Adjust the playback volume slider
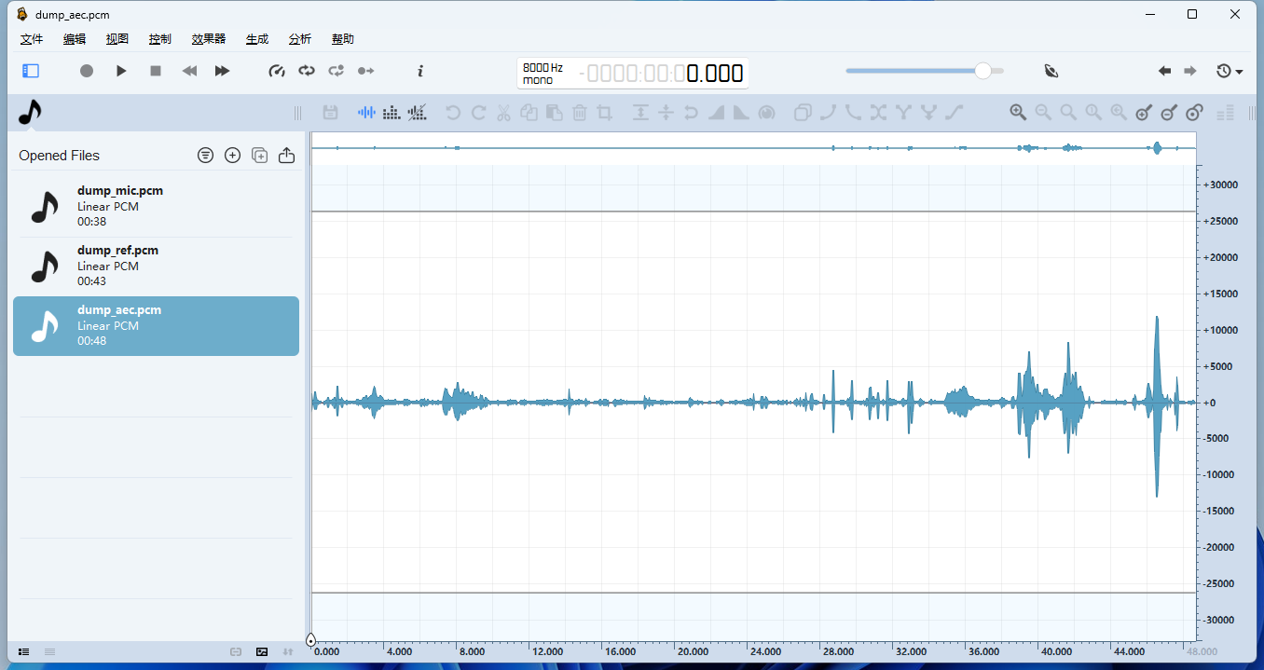 pos(925,71)
